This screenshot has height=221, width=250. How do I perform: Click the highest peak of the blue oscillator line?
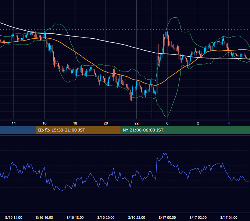pos(166,153)
